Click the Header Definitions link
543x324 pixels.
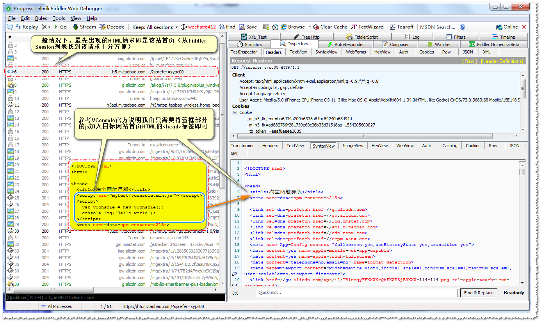point(502,61)
